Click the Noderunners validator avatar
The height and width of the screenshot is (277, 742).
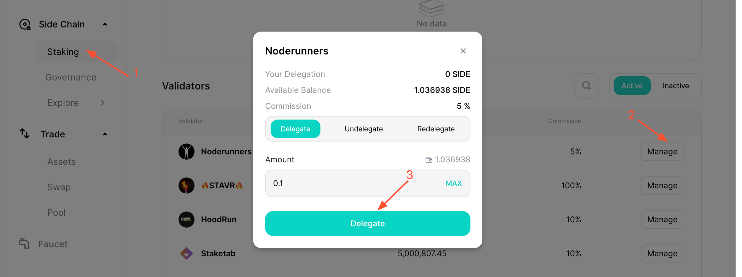pos(186,151)
